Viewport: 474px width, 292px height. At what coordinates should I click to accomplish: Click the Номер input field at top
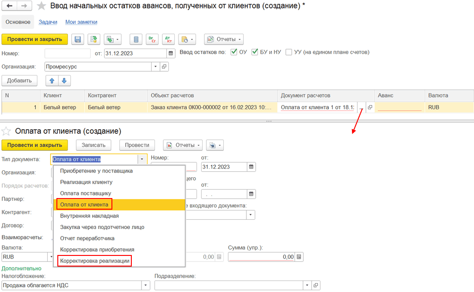tap(68, 54)
